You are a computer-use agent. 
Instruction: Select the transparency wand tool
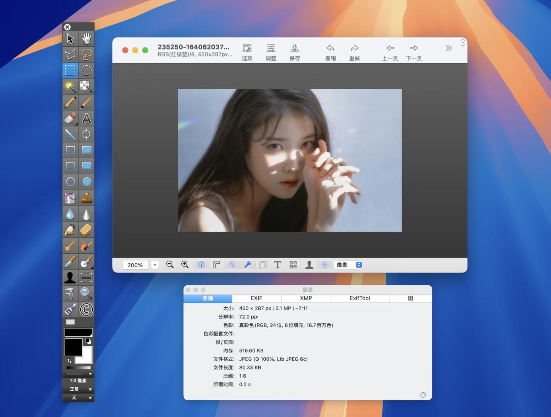point(86,86)
